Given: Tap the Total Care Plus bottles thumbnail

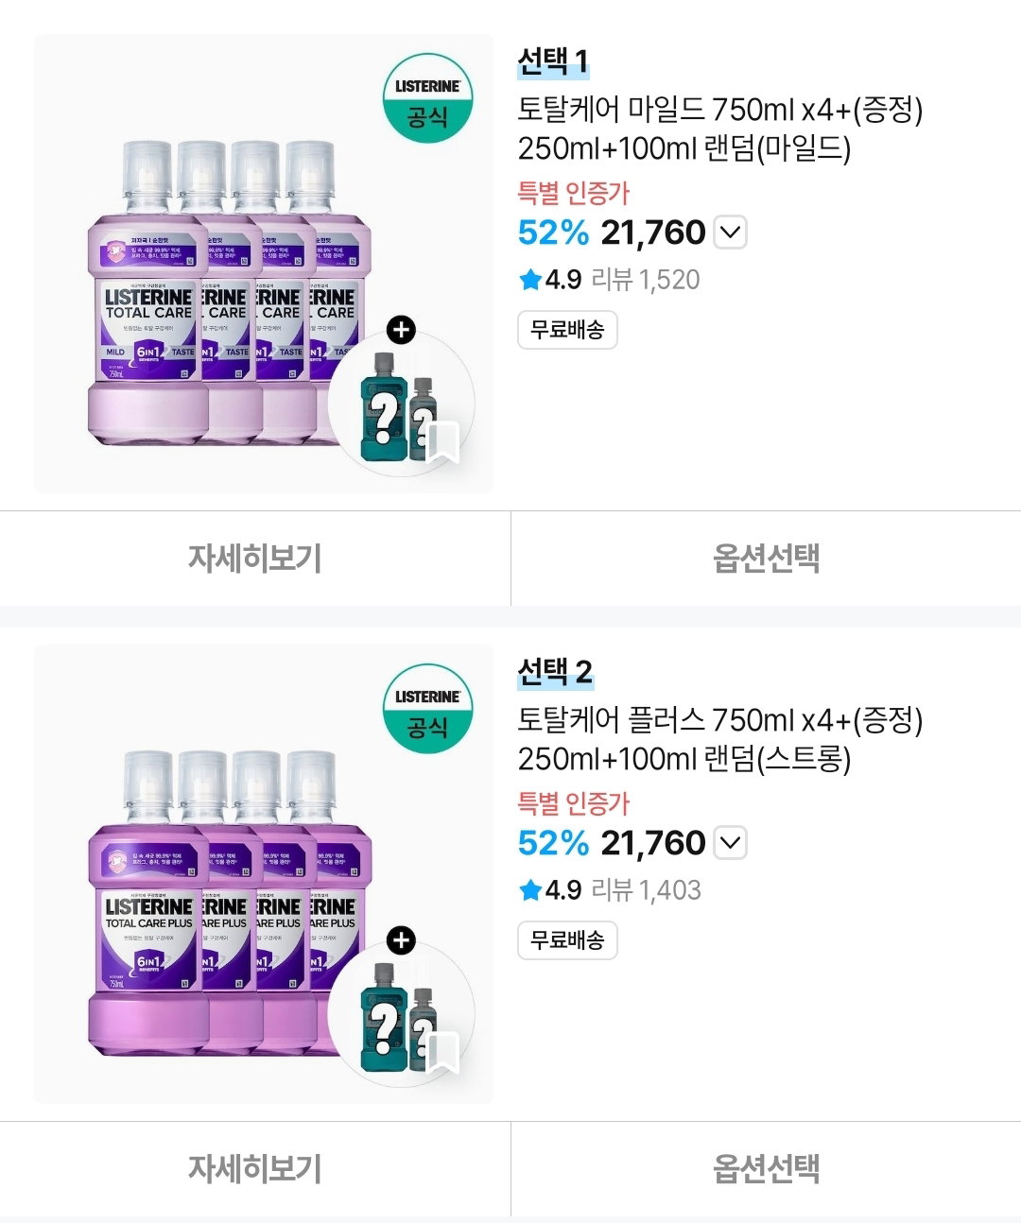Looking at the screenshot, I should pyautogui.click(x=264, y=874).
